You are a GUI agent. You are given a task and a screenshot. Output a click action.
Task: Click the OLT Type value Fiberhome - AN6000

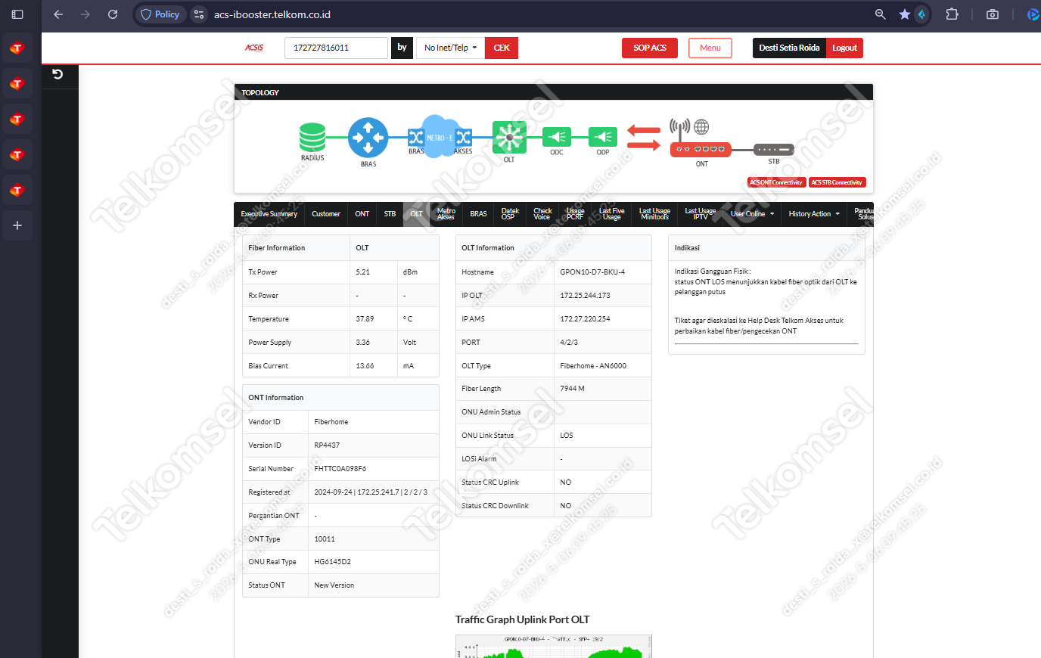(x=593, y=366)
